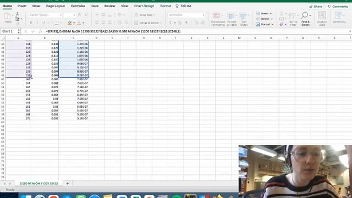Screen dimensions: 352x198
Task: Add a new sheet with plus button
Action: [x=67, y=183]
